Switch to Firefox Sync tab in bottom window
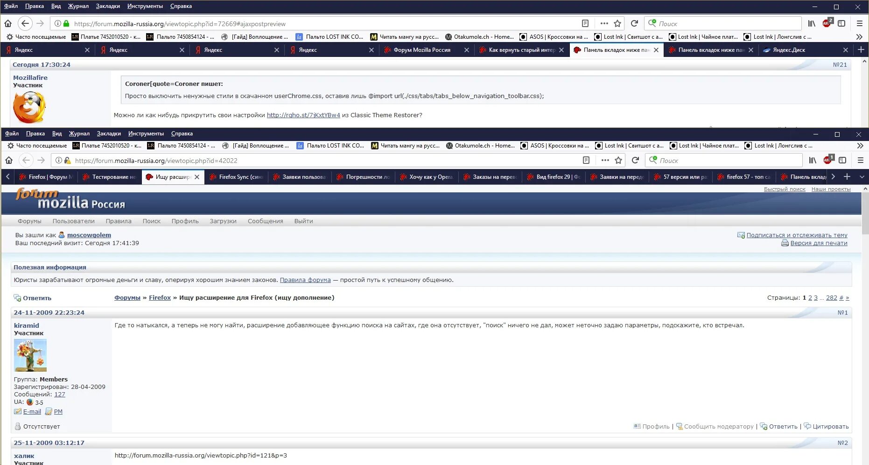Screen dimensions: 869x465 (x=237, y=176)
